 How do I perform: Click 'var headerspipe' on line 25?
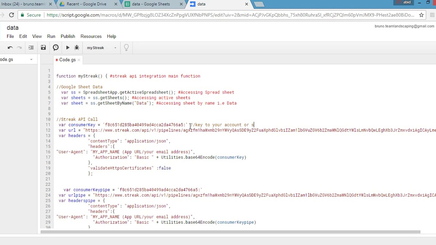point(77,201)
